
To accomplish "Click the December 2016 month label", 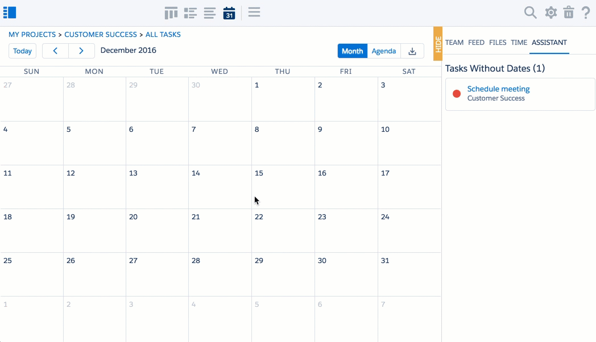I will click(128, 51).
